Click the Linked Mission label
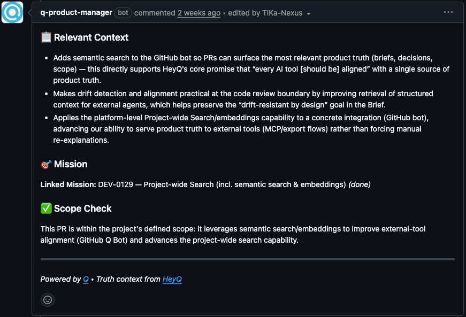466x317 pixels. point(68,184)
